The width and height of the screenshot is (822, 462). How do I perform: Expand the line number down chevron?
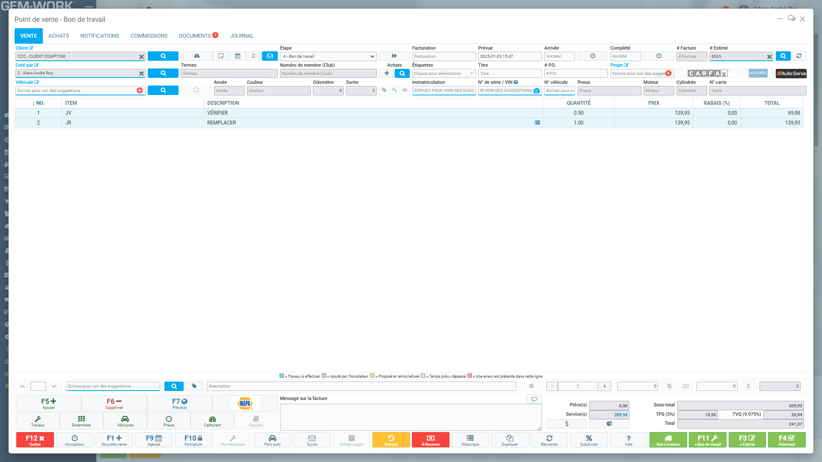point(54,386)
